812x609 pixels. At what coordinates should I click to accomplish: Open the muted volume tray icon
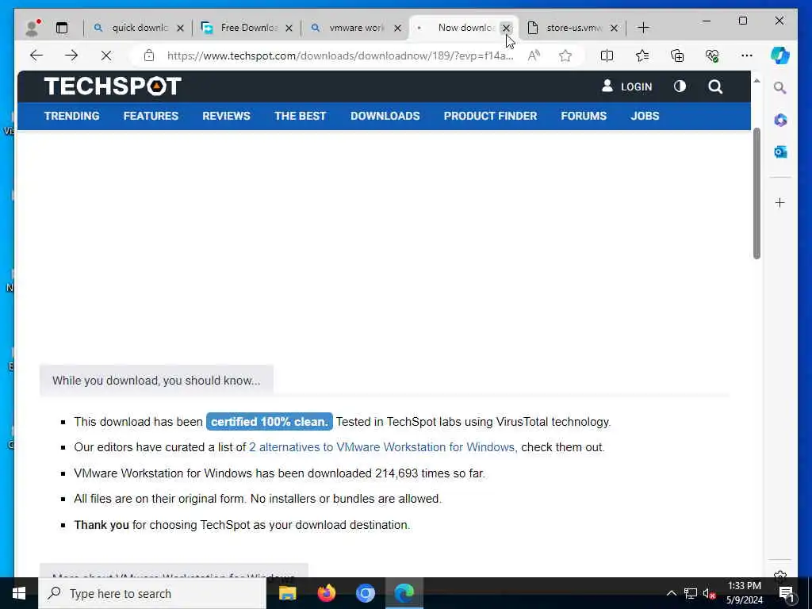pyautogui.click(x=709, y=593)
